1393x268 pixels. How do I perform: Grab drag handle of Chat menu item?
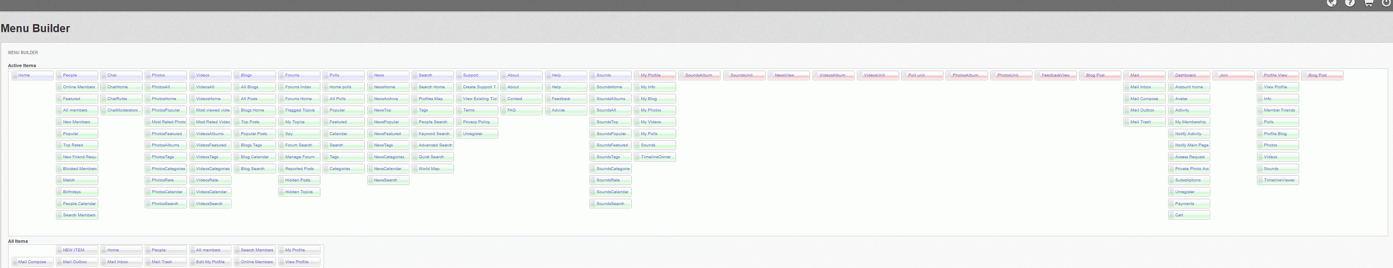[x=104, y=76]
